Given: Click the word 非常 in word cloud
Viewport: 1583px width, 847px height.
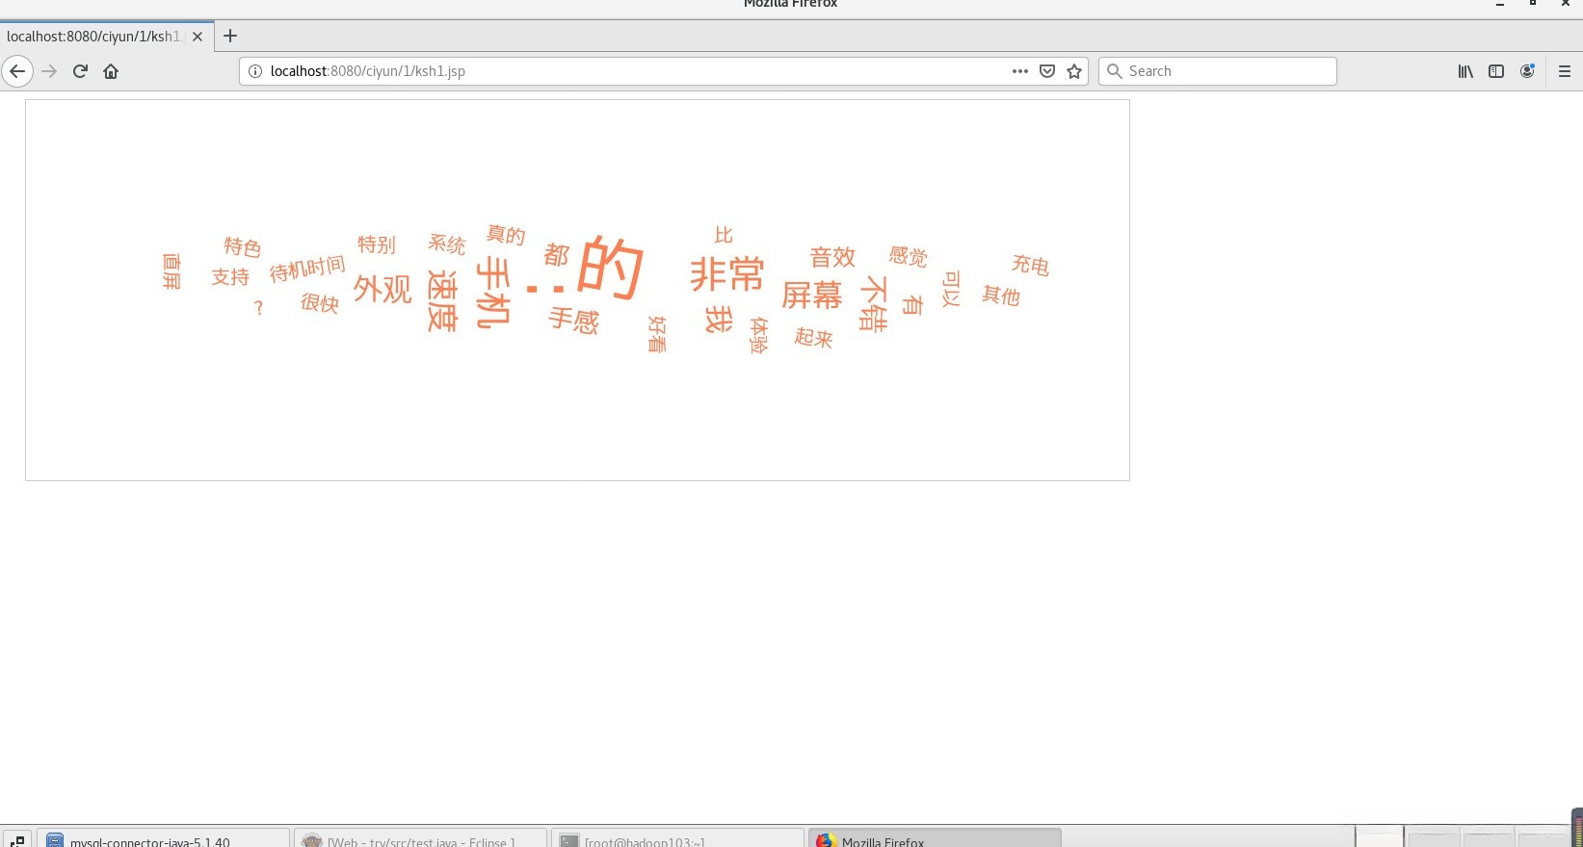Looking at the screenshot, I should [x=727, y=273].
